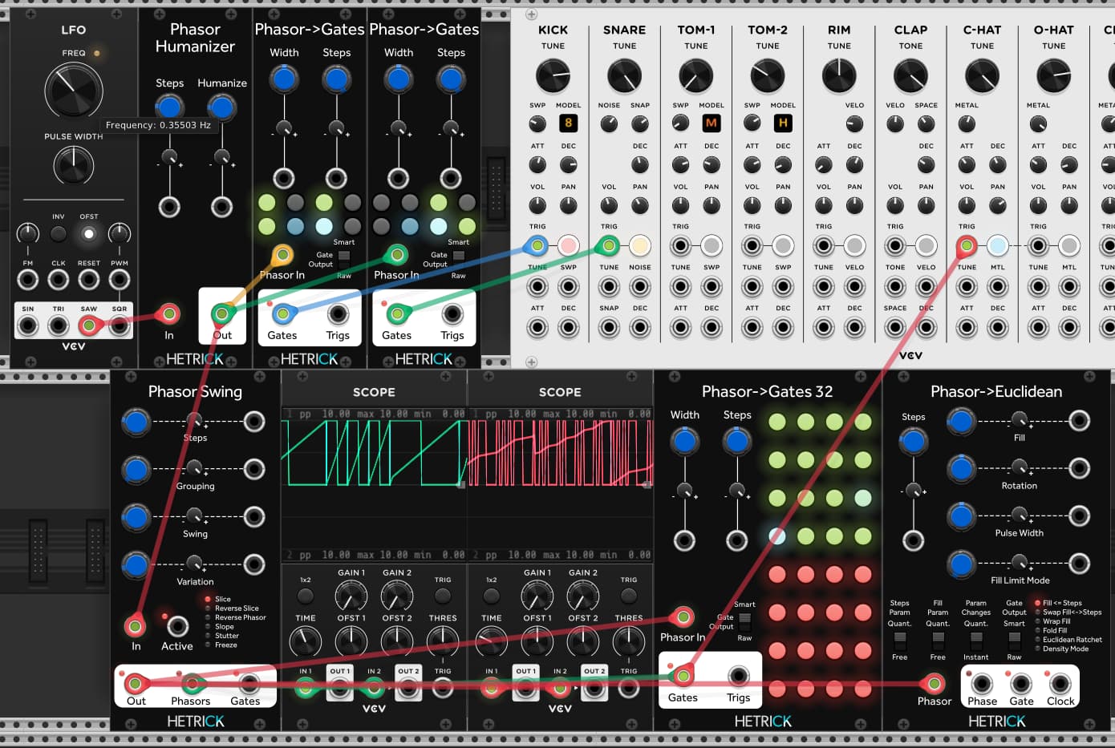Click the LFO FREQ knob
The image size is (1115, 748).
[x=73, y=91]
